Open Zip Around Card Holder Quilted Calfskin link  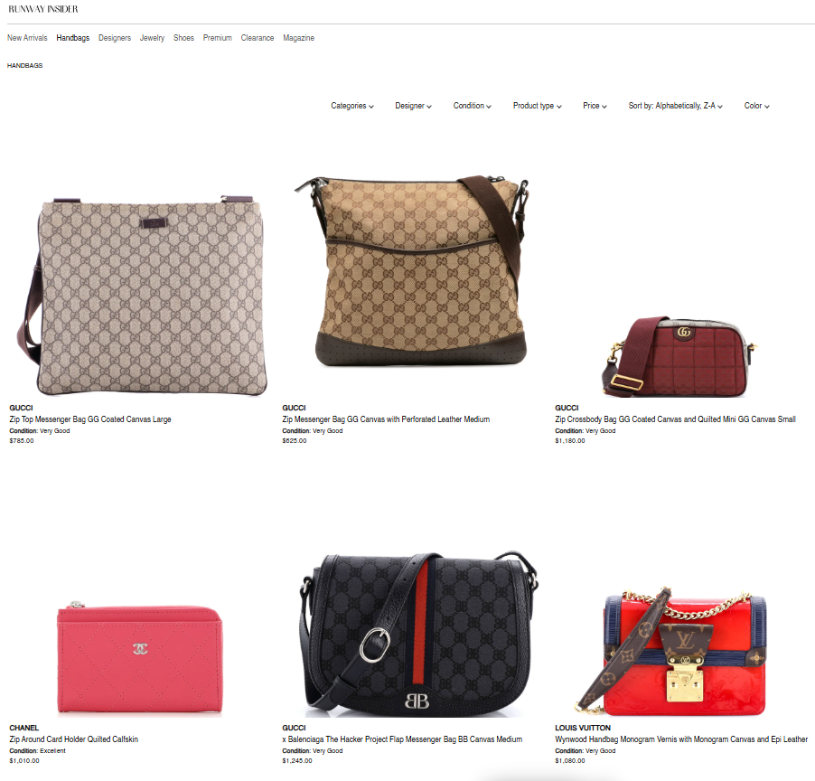74,739
